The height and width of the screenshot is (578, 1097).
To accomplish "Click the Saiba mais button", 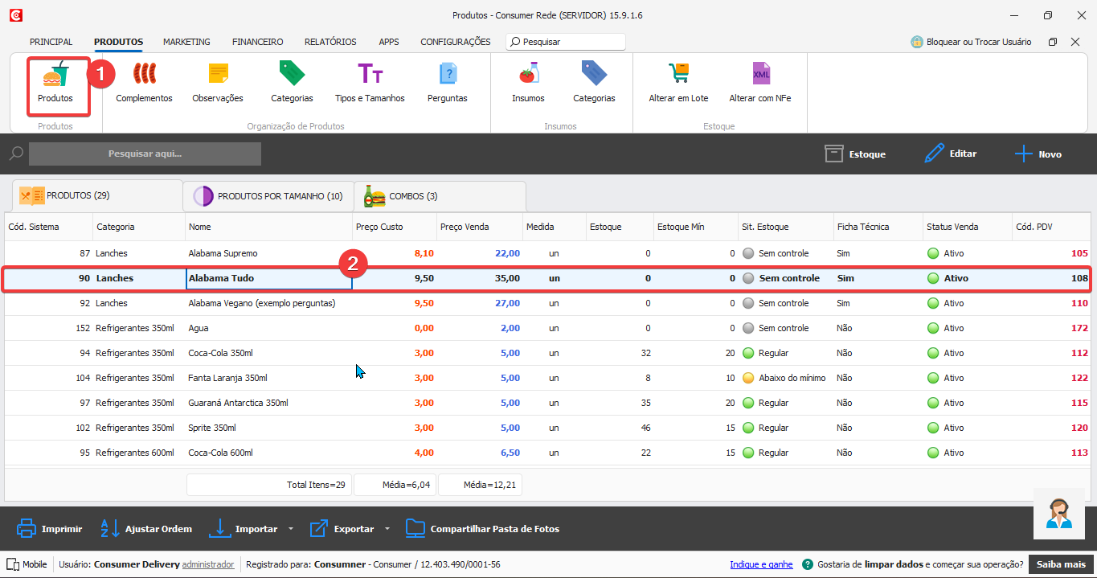I will tap(1062, 564).
